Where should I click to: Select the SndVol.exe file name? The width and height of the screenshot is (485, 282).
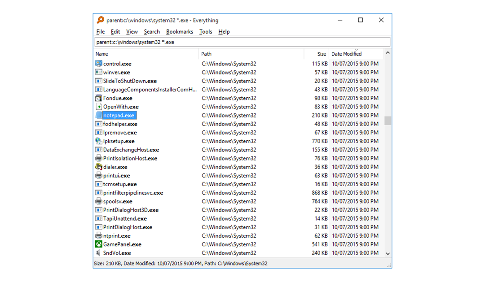pos(117,253)
